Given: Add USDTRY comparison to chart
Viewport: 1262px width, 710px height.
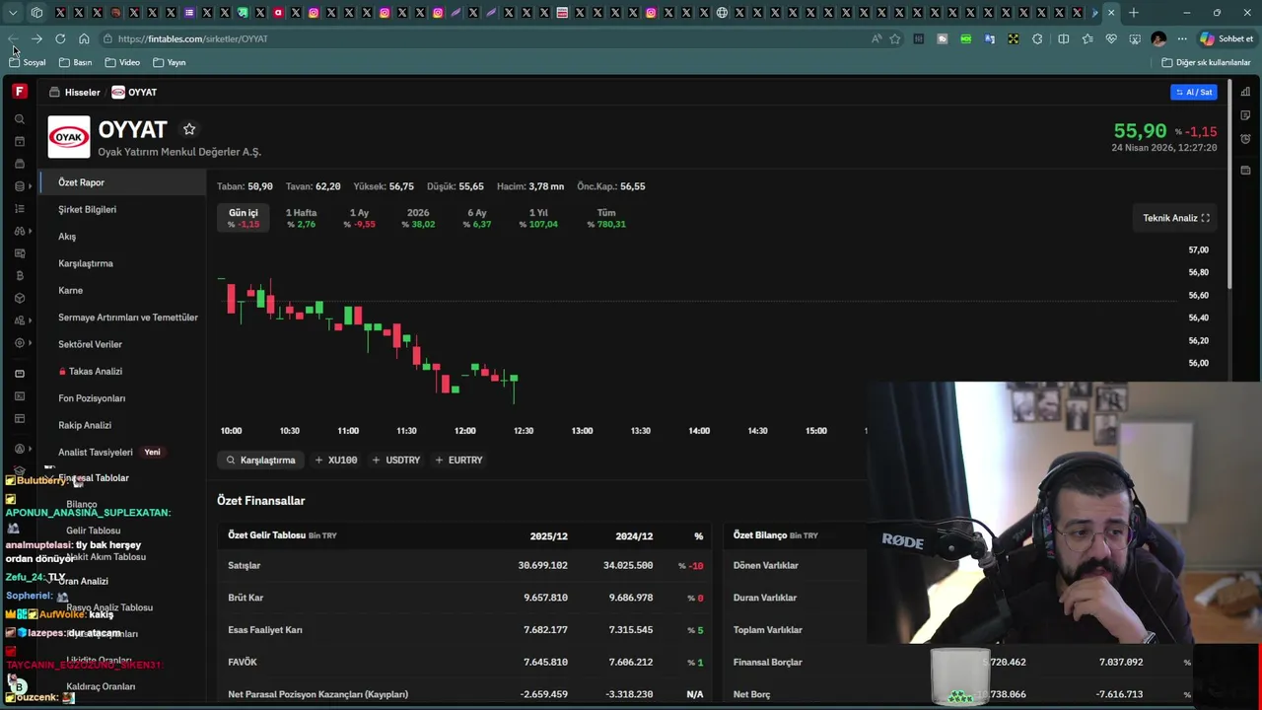Looking at the screenshot, I should [x=395, y=460].
